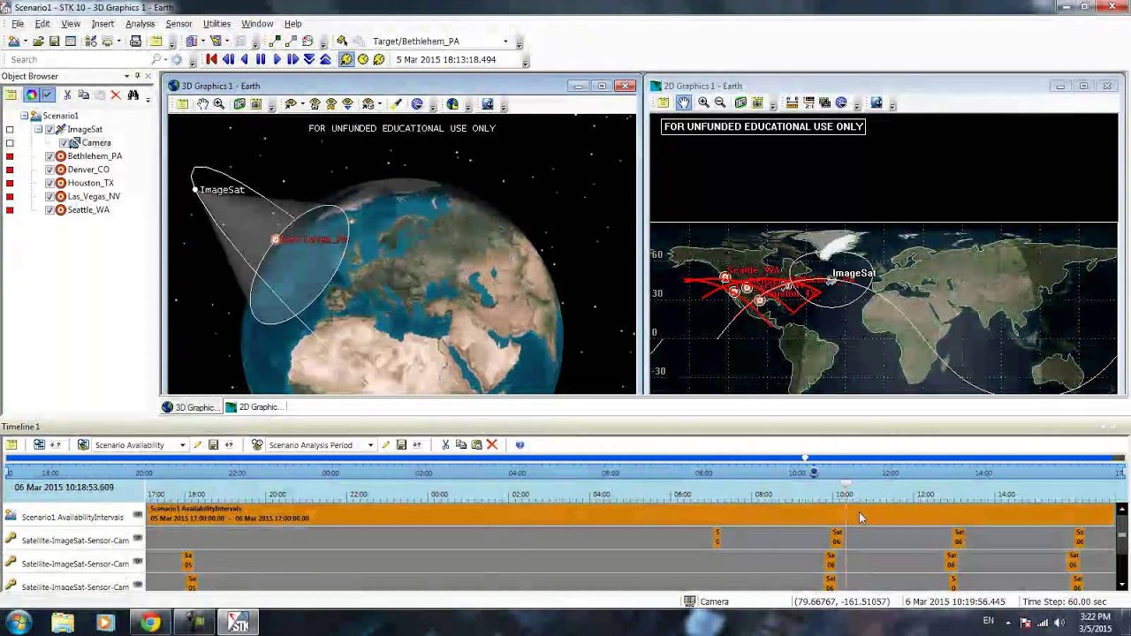Uncheck the Bethlehem_PA object checkbox
The width and height of the screenshot is (1131, 636).
[x=49, y=156]
